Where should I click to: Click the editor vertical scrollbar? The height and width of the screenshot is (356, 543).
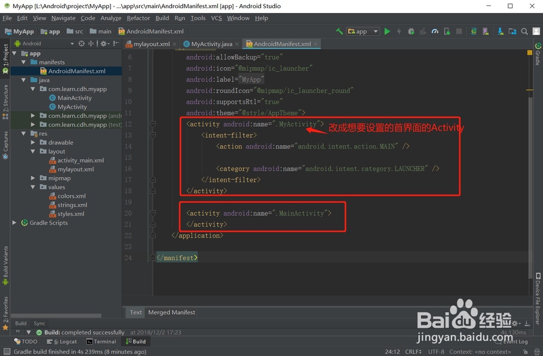[530, 187]
